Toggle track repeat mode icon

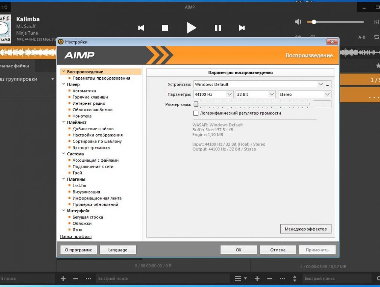377,37
